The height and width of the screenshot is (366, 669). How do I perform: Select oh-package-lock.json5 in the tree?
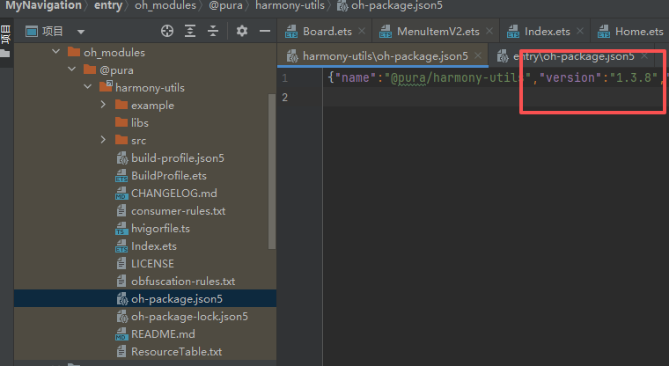[x=189, y=317]
